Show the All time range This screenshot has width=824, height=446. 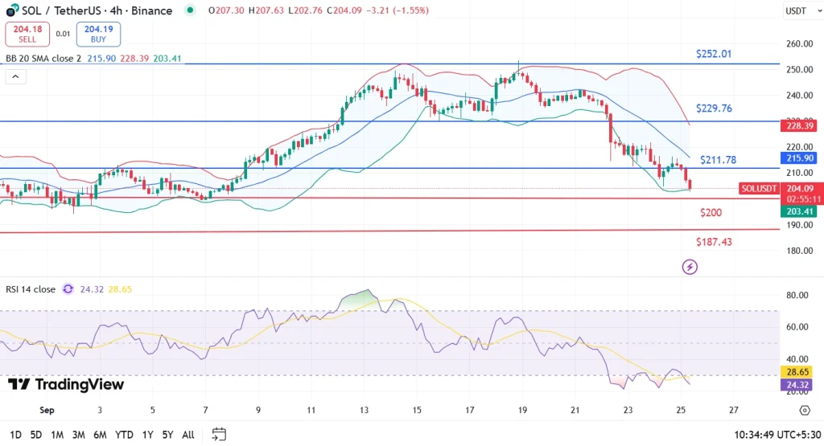(x=187, y=435)
